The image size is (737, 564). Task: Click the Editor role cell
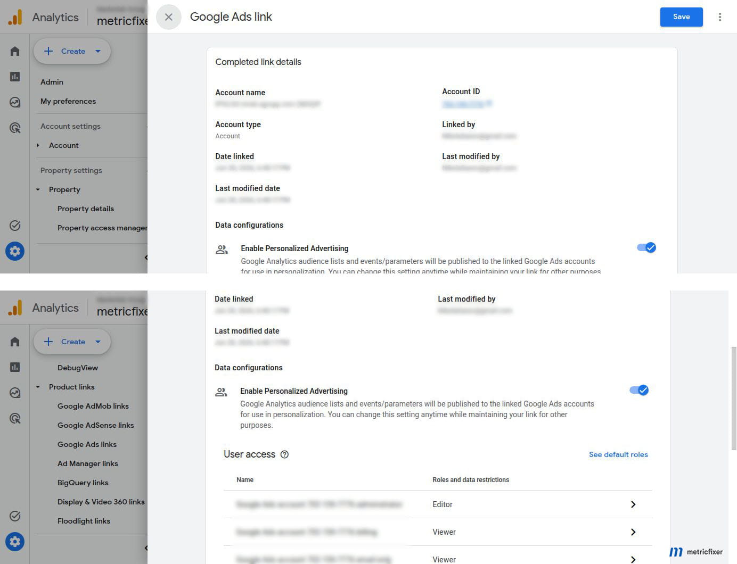pyautogui.click(x=443, y=504)
